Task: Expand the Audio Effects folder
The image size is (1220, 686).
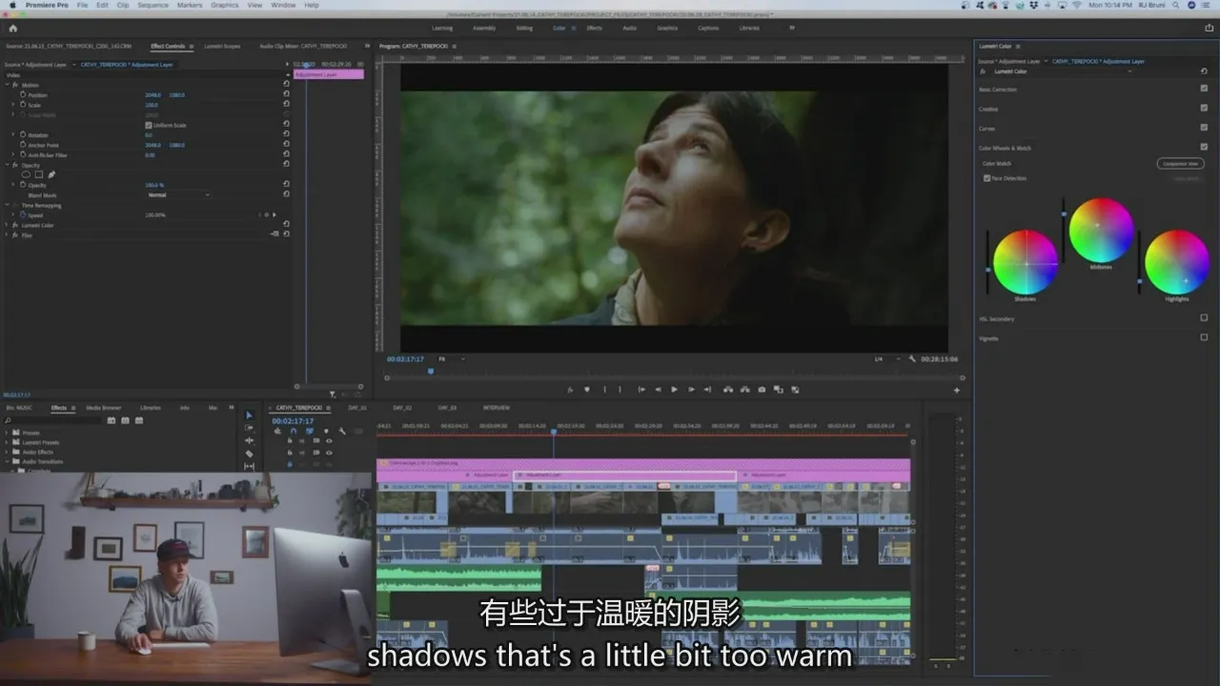Action: point(8,452)
